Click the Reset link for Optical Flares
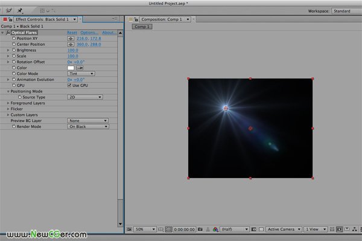362x241 pixels. pyautogui.click(x=72, y=33)
